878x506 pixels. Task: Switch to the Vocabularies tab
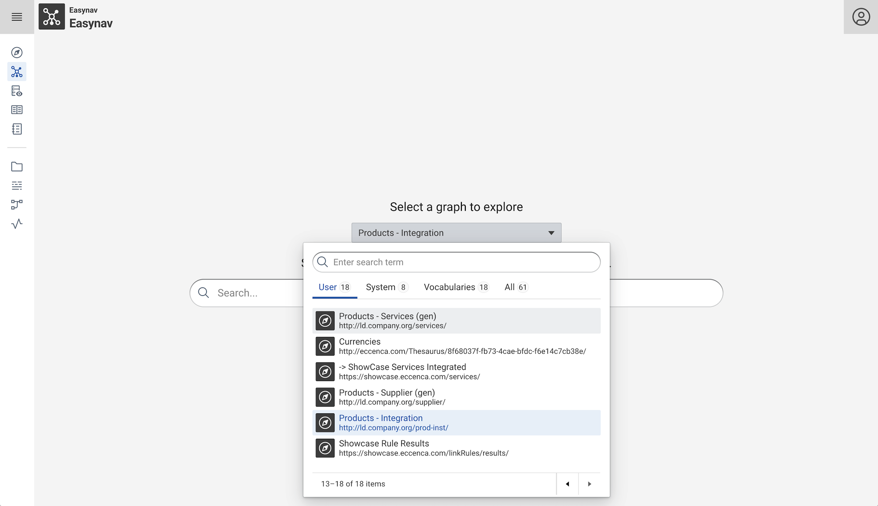tap(450, 287)
